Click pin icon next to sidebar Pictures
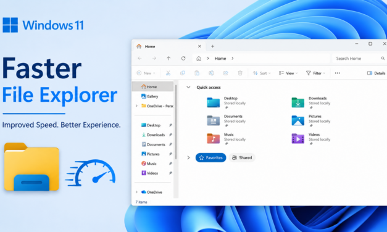This screenshot has width=387, height=232. pyautogui.click(x=170, y=154)
